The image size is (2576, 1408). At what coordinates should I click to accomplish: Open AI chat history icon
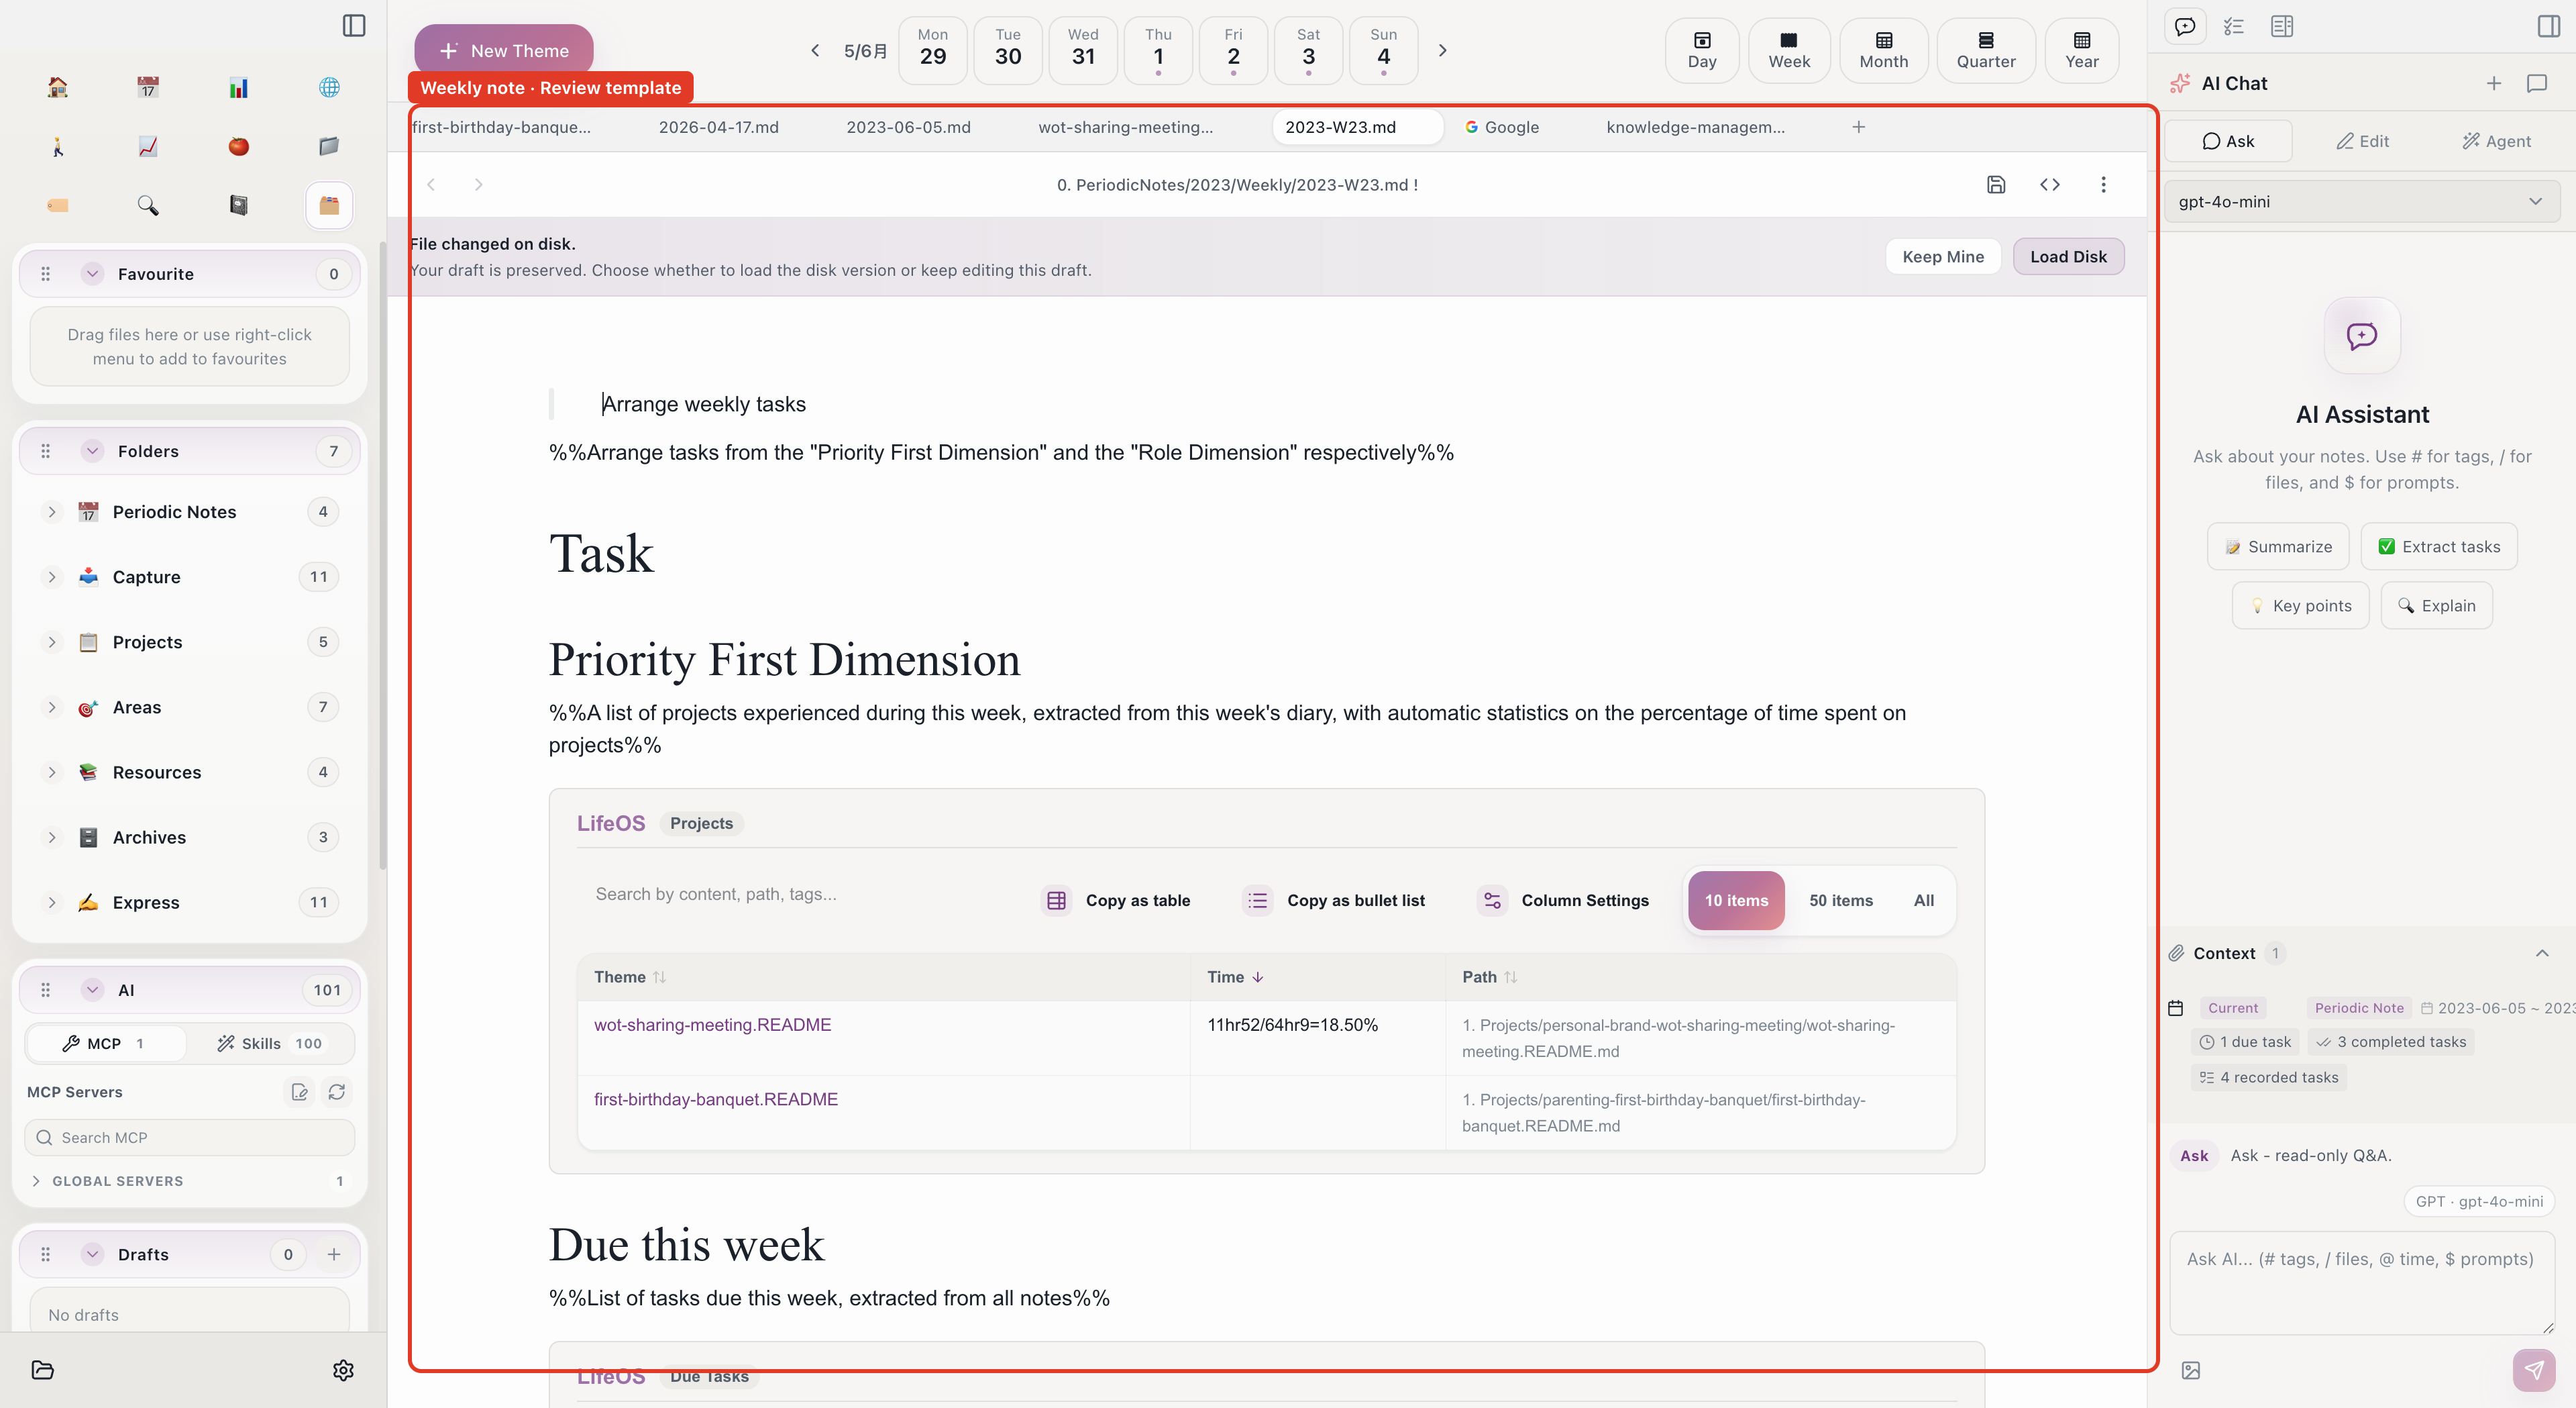click(2537, 83)
